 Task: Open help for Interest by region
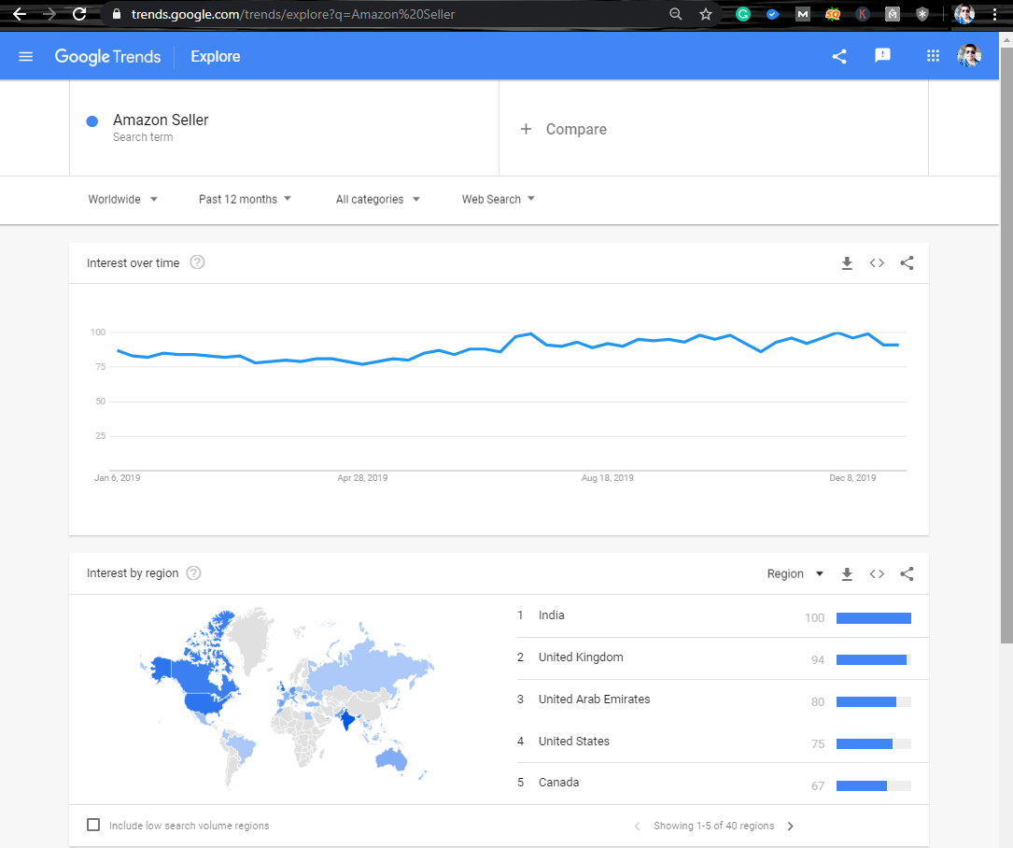[x=193, y=573]
